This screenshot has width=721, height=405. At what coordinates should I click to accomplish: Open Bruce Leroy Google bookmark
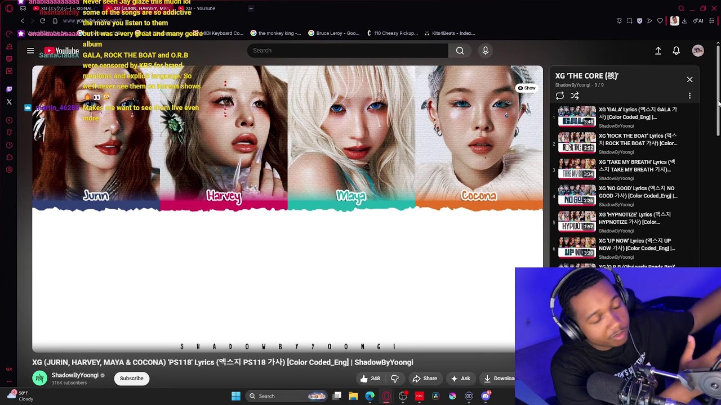point(333,33)
